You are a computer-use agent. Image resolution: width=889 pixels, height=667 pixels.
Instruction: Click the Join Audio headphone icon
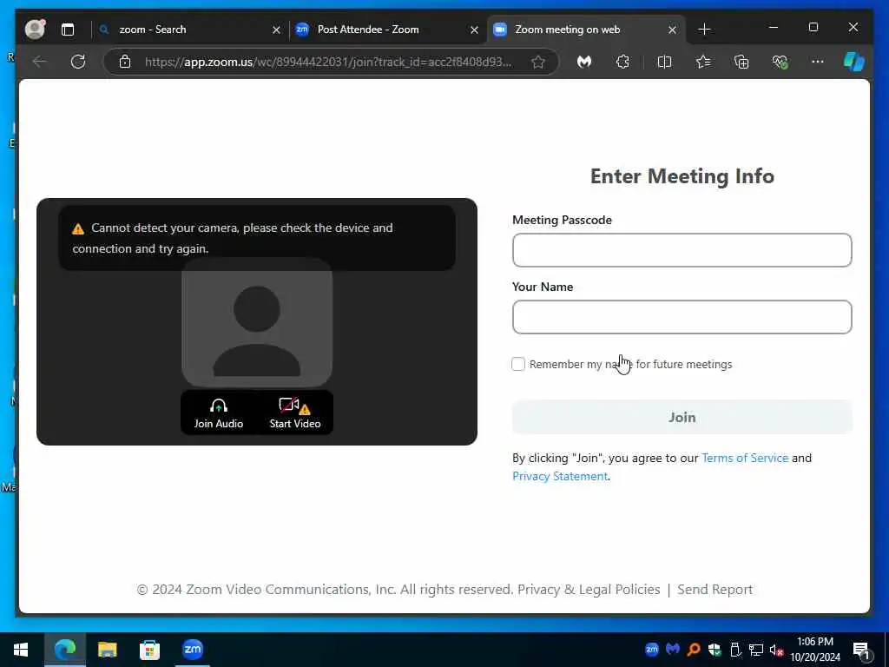(x=218, y=406)
